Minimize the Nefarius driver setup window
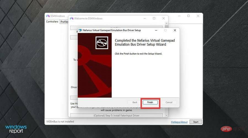Image resolution: width=248 pixels, height=138 pixels. point(156,30)
